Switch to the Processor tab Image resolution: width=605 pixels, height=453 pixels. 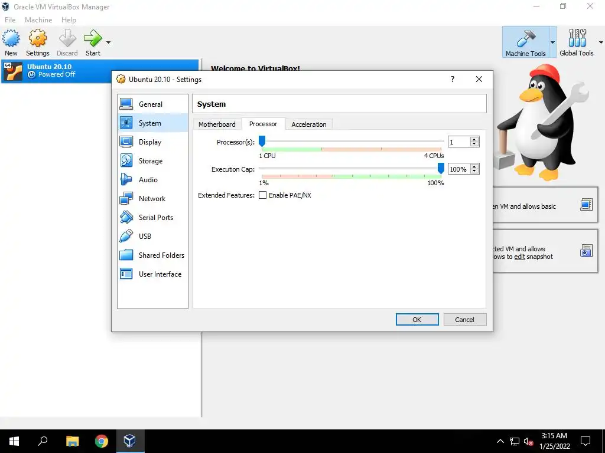(263, 124)
